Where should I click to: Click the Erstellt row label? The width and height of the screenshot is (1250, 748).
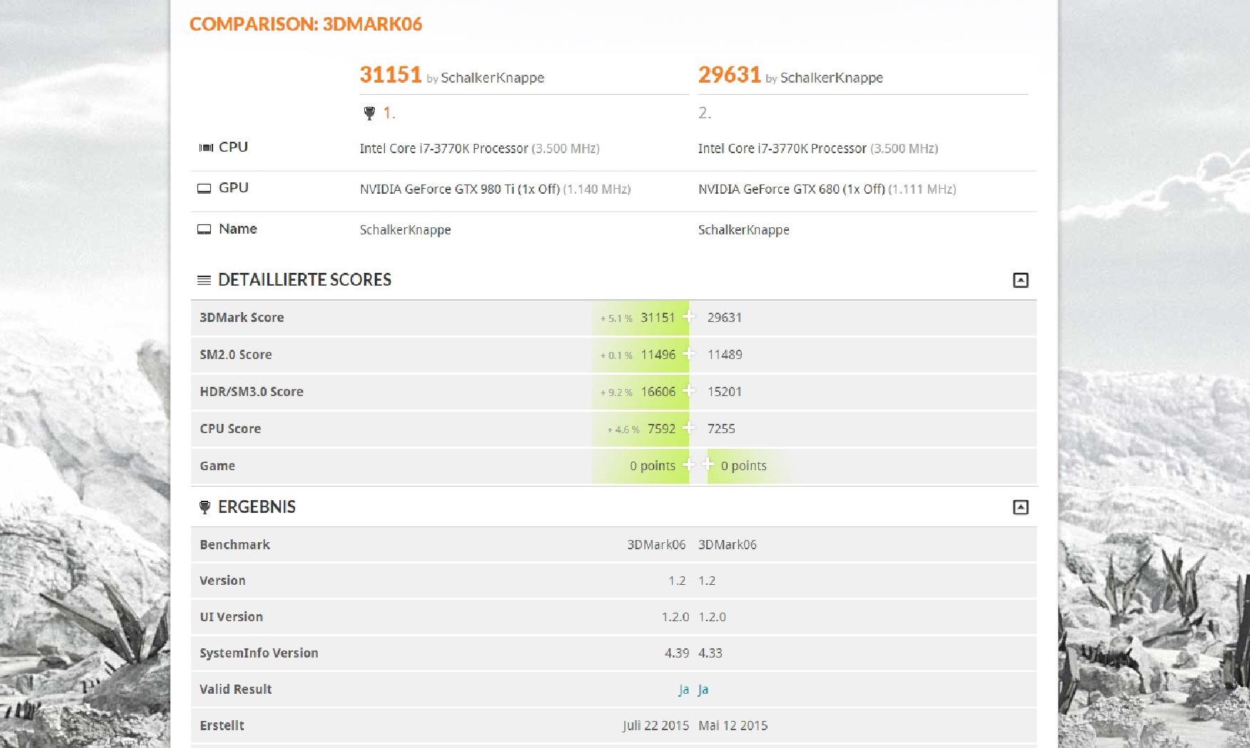[x=222, y=726]
